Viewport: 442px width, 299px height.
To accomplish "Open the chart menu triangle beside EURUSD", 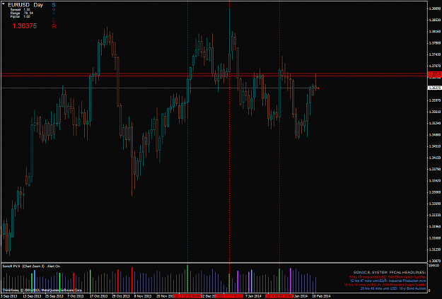I will coord(4,4).
